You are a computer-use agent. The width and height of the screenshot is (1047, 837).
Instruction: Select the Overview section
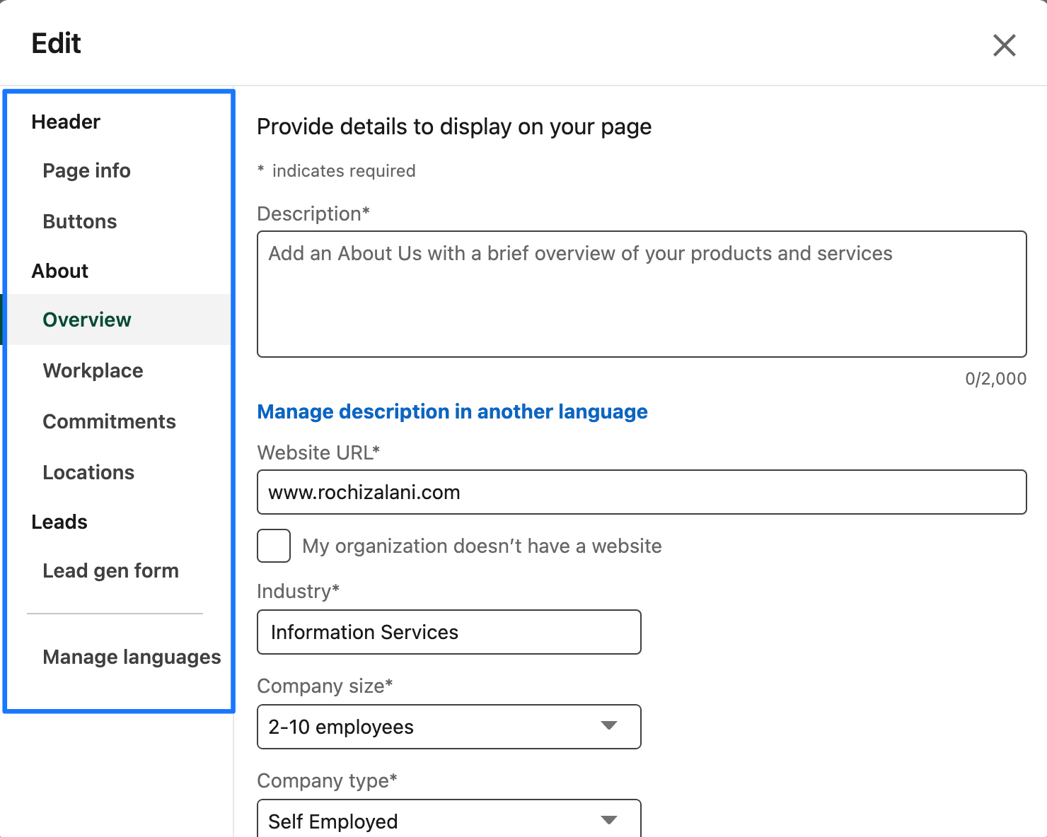86,320
